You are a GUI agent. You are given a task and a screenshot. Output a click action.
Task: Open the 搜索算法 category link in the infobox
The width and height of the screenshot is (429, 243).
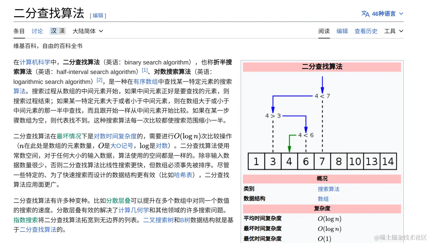coord(329,189)
